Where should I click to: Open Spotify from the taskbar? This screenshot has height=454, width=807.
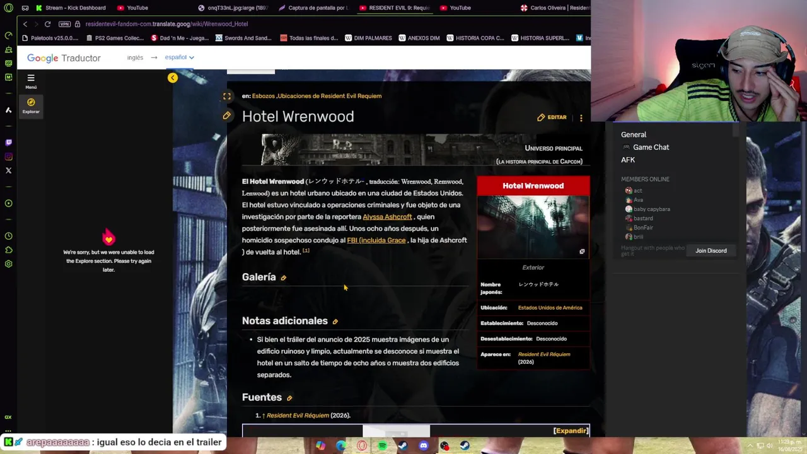[x=382, y=446]
